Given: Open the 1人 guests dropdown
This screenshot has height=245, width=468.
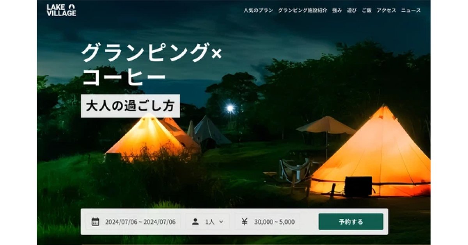Looking at the screenshot, I should (208, 222).
